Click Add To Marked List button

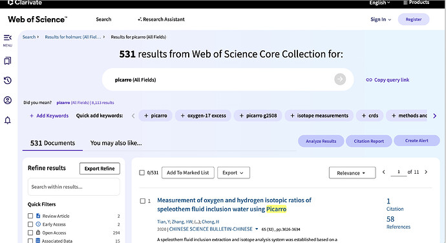(187, 173)
